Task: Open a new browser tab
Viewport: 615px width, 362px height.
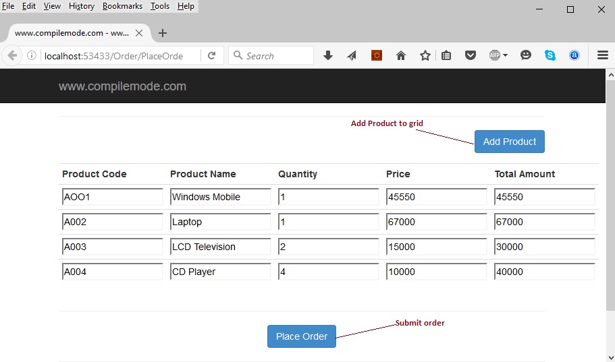Action: [163, 33]
